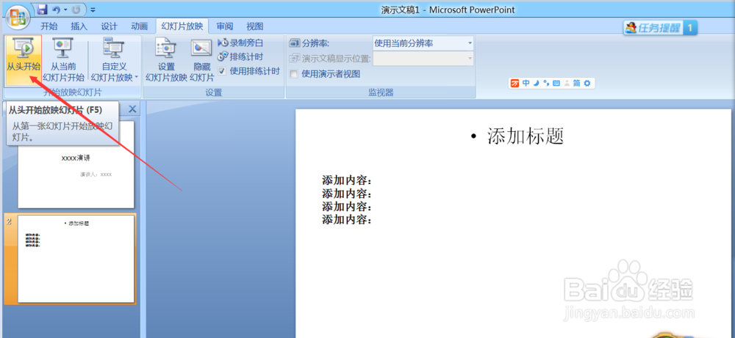Switch to the 开始 tab
This screenshot has height=338, width=735.
click(x=49, y=26)
